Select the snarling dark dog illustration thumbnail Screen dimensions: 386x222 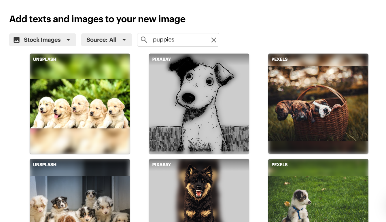pyautogui.click(x=199, y=199)
